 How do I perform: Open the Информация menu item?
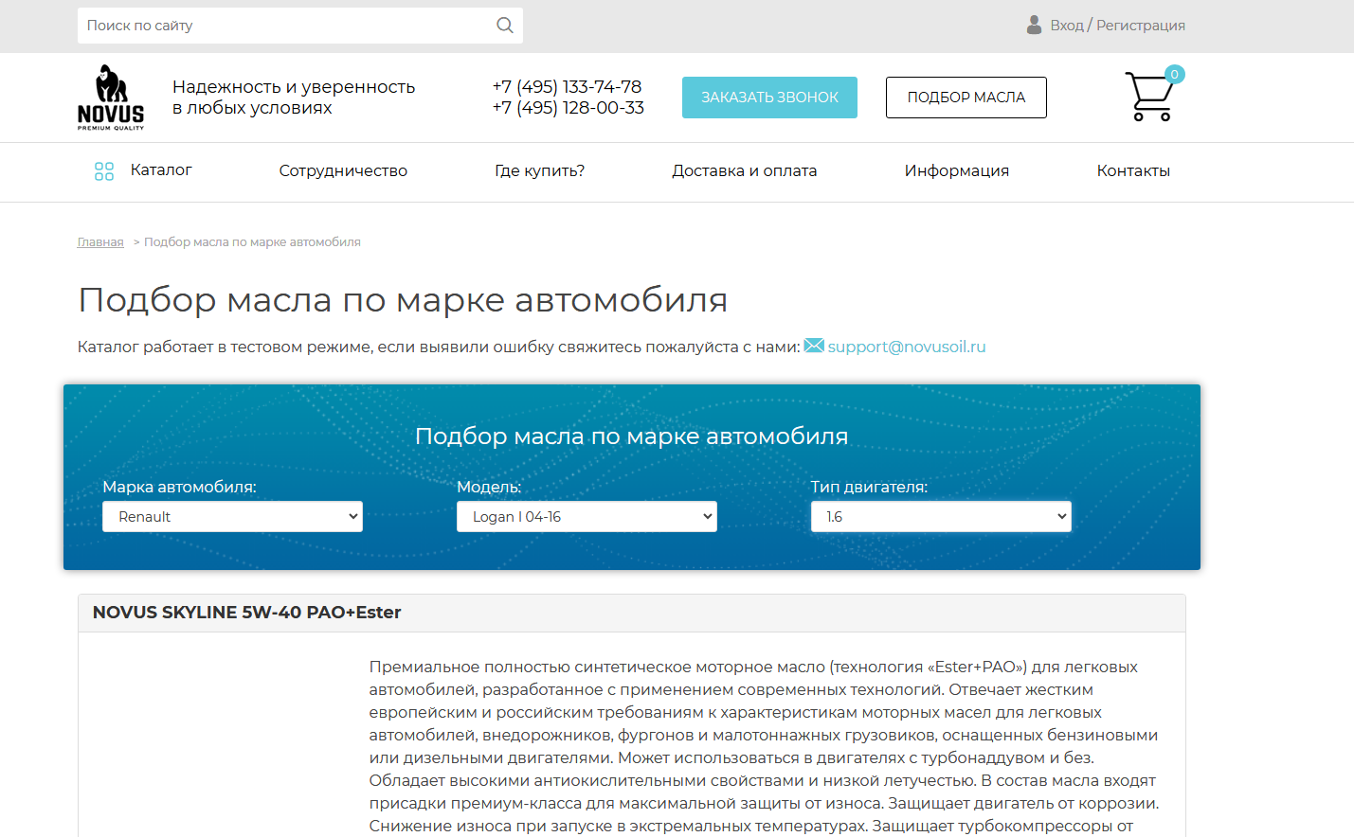[x=957, y=171]
